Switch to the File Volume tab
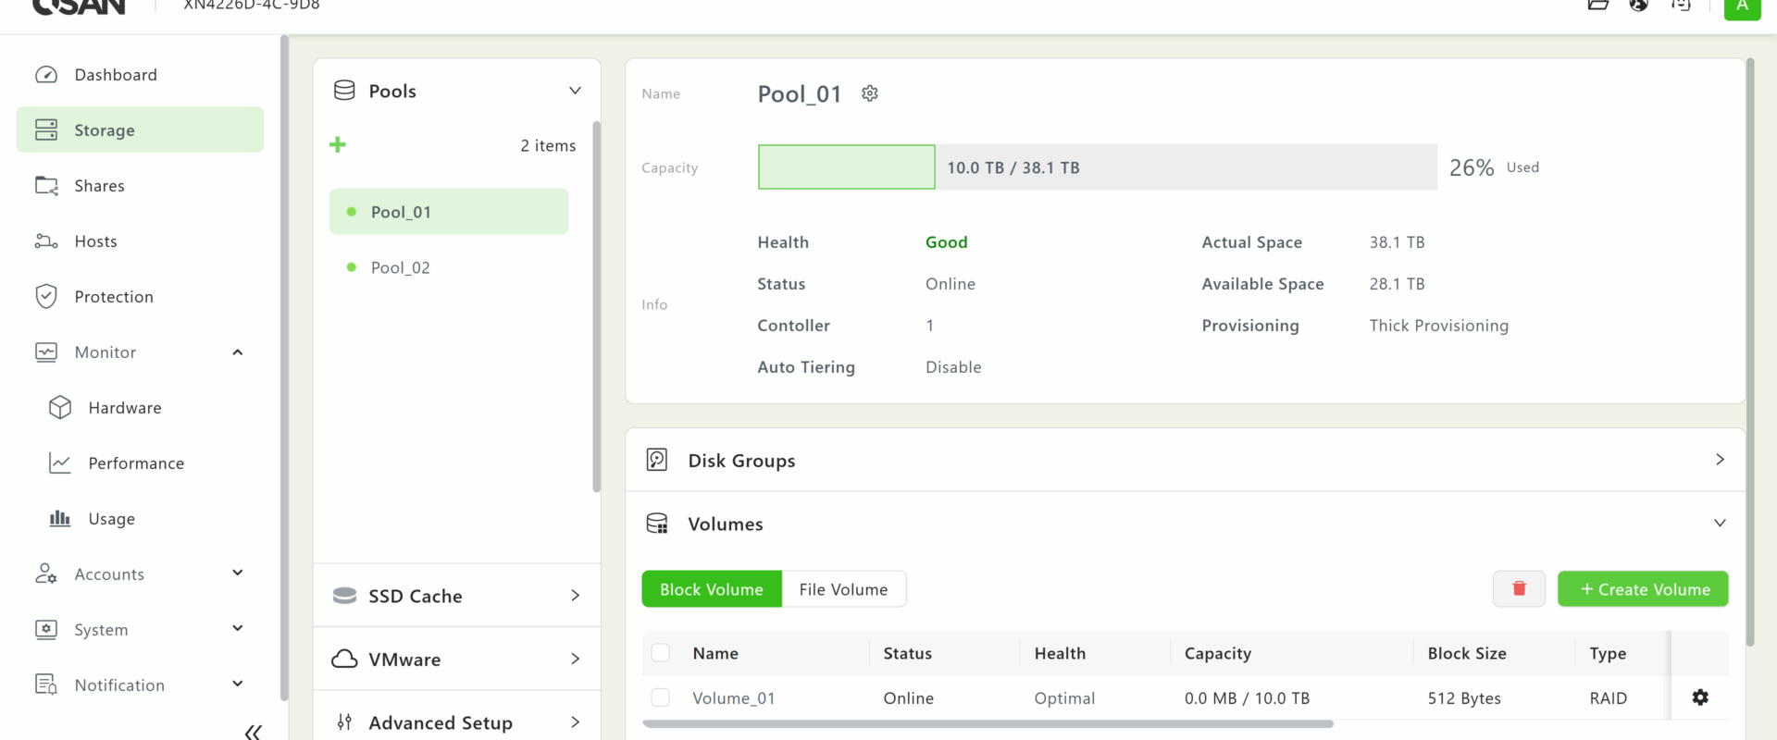 point(843,589)
